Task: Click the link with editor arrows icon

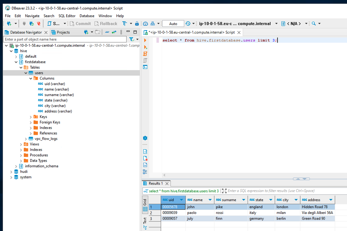Action: [x=114, y=32]
